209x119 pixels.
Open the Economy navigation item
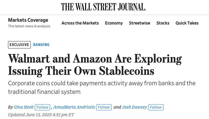click(x=114, y=23)
